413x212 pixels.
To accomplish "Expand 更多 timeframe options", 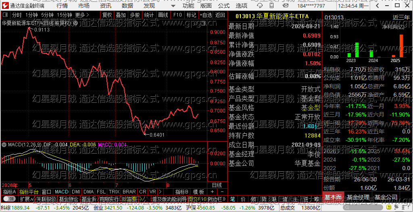I will pyautogui.click(x=82, y=15).
